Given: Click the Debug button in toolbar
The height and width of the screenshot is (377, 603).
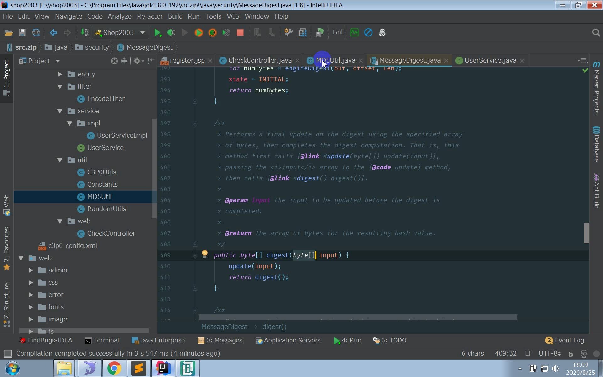Looking at the screenshot, I should (171, 32).
